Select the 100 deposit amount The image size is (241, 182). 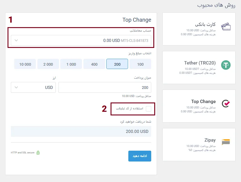[x=140, y=64]
